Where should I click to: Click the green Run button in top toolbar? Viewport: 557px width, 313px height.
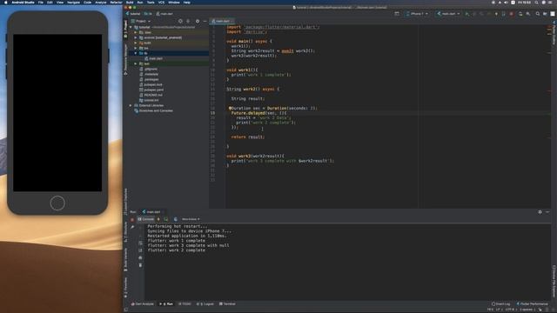coord(466,14)
